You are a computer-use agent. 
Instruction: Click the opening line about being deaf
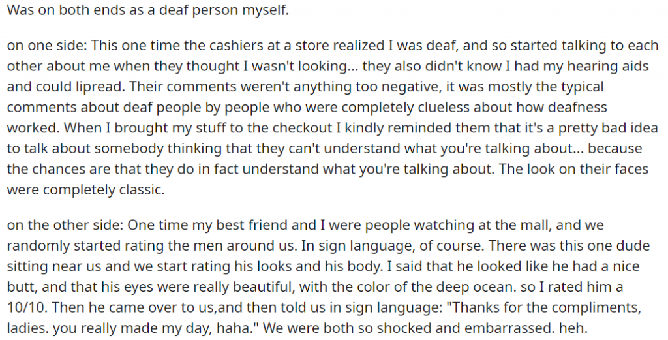tap(148, 10)
